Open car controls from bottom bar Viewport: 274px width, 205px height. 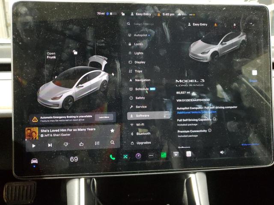[34, 161]
